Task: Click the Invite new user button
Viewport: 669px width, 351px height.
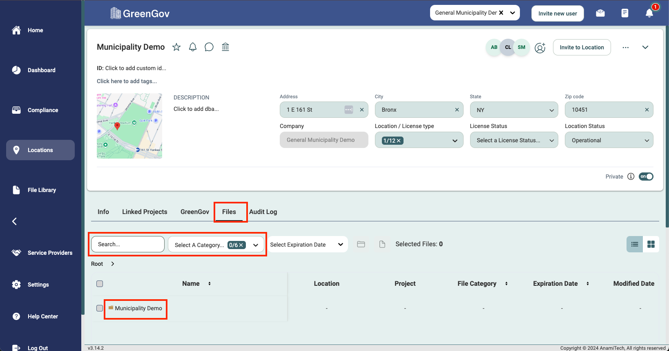Action: pos(557,13)
